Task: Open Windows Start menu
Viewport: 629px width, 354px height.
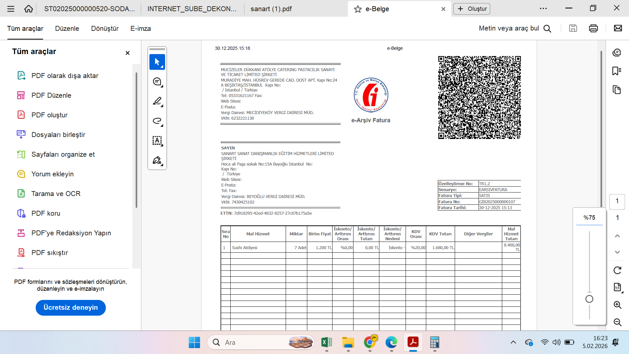Action: pos(194,342)
